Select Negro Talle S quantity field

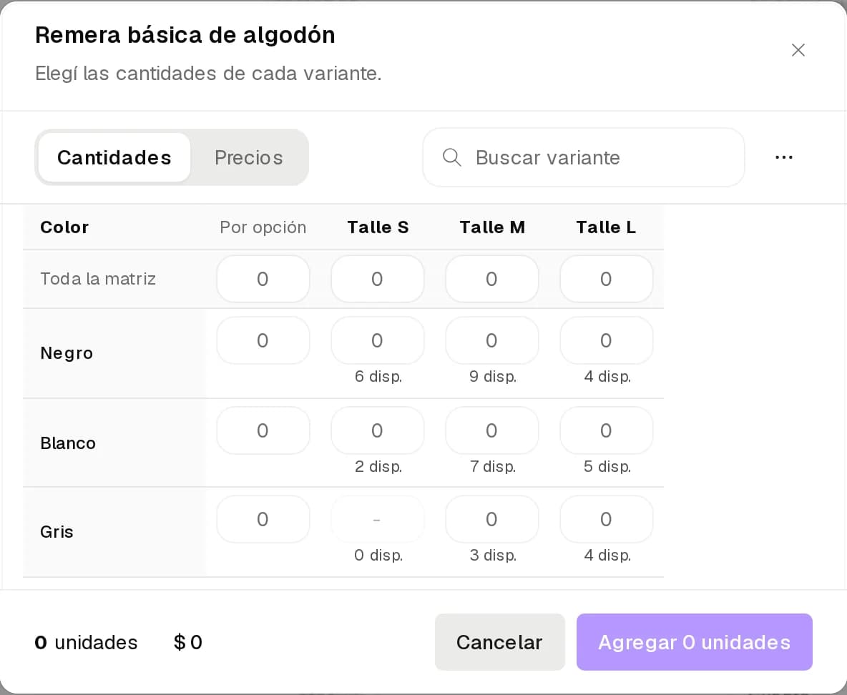click(378, 340)
